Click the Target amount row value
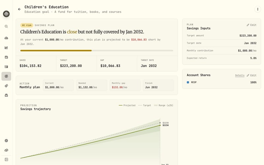Image resolution: width=264 pixels, height=165 pixels. click(248, 36)
